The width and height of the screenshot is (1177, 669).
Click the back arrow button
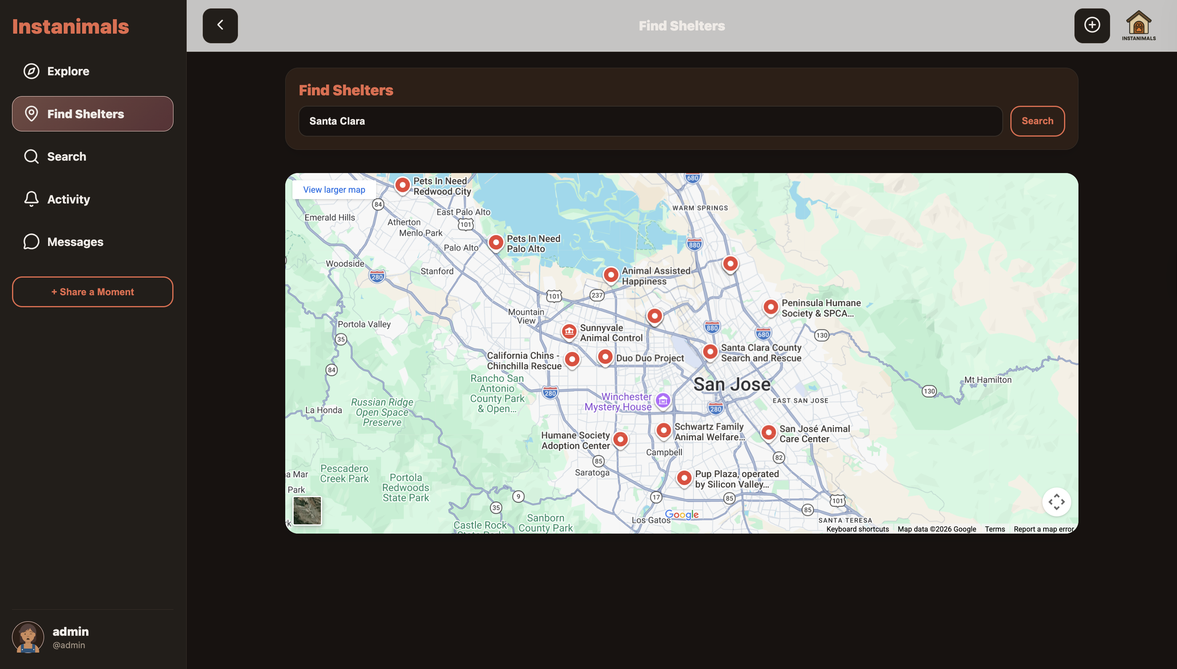click(220, 26)
